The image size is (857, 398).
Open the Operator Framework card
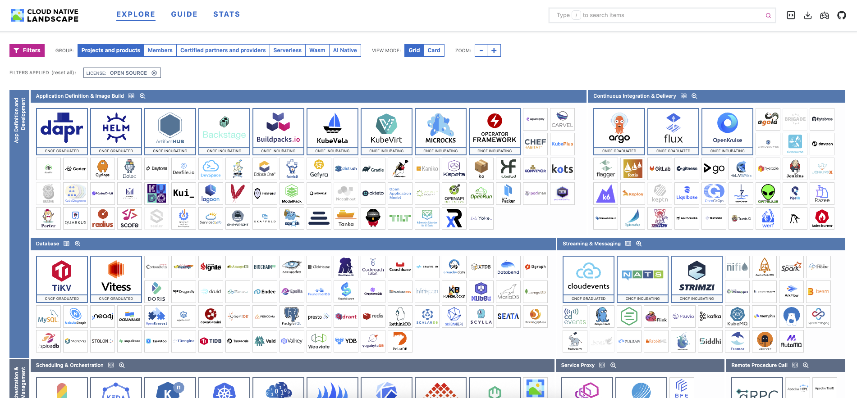pyautogui.click(x=495, y=131)
